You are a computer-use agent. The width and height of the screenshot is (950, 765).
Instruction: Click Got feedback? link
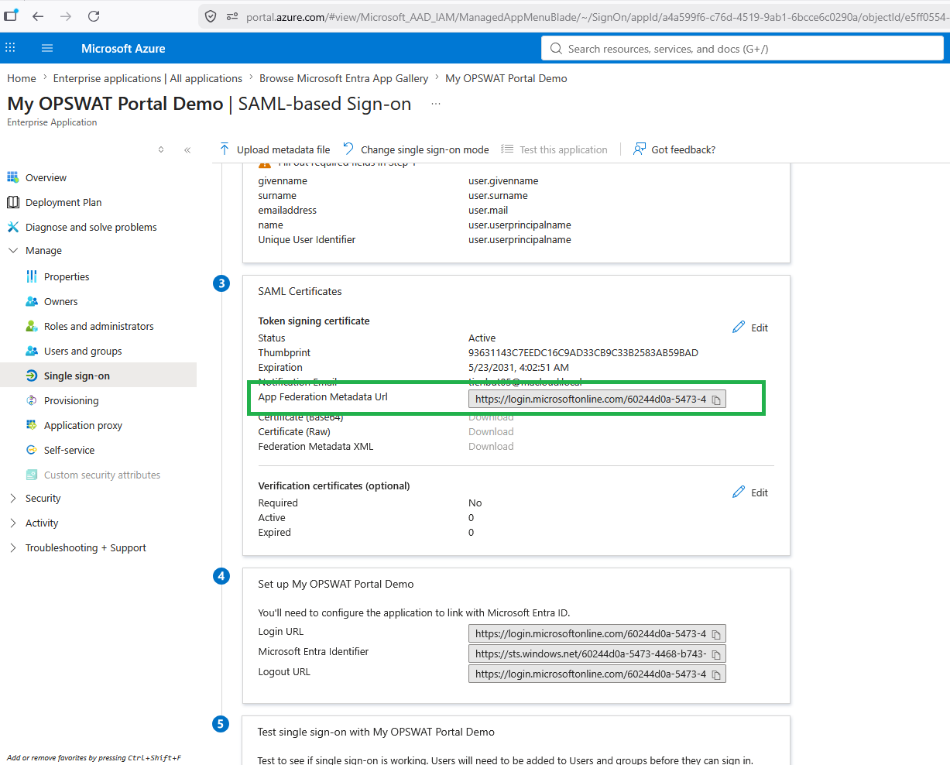(x=674, y=149)
